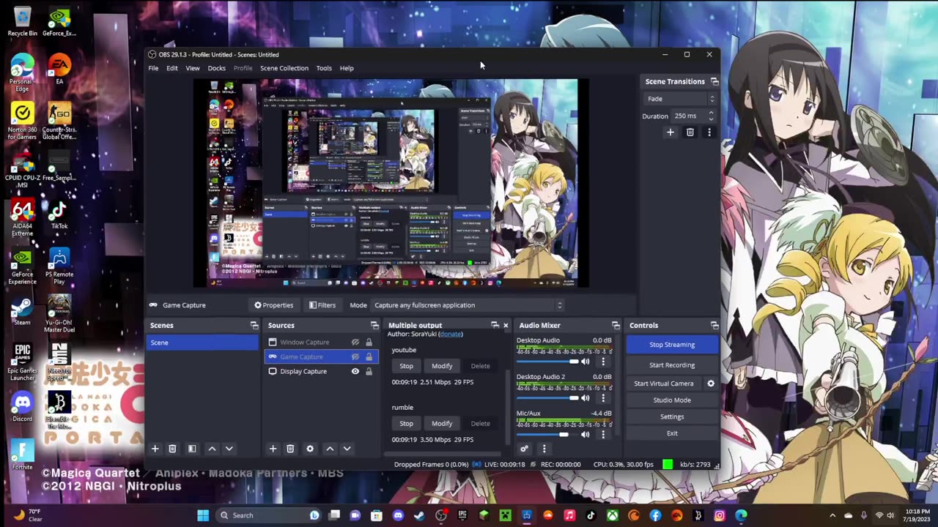938x527 pixels.
Task: Toggle lock on Window Capture source
Action: tap(369, 343)
